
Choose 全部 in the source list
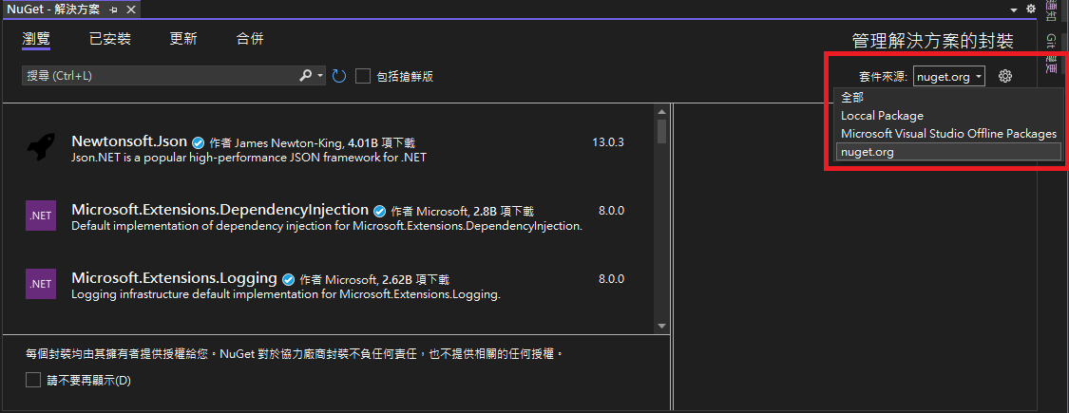coord(948,98)
